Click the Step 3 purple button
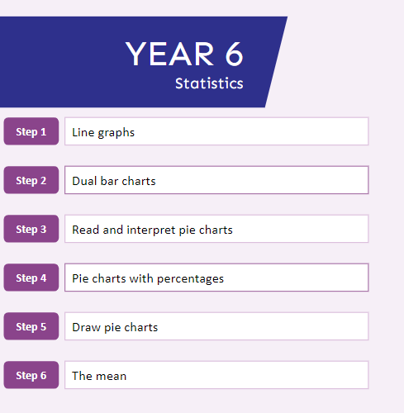This screenshot has height=413, width=404. (31, 229)
